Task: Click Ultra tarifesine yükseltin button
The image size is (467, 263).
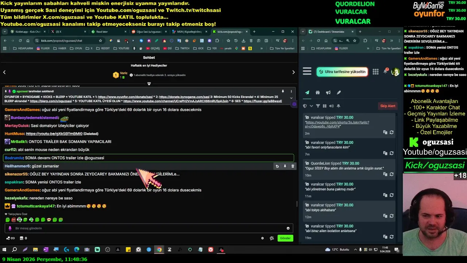Action: pyautogui.click(x=342, y=72)
